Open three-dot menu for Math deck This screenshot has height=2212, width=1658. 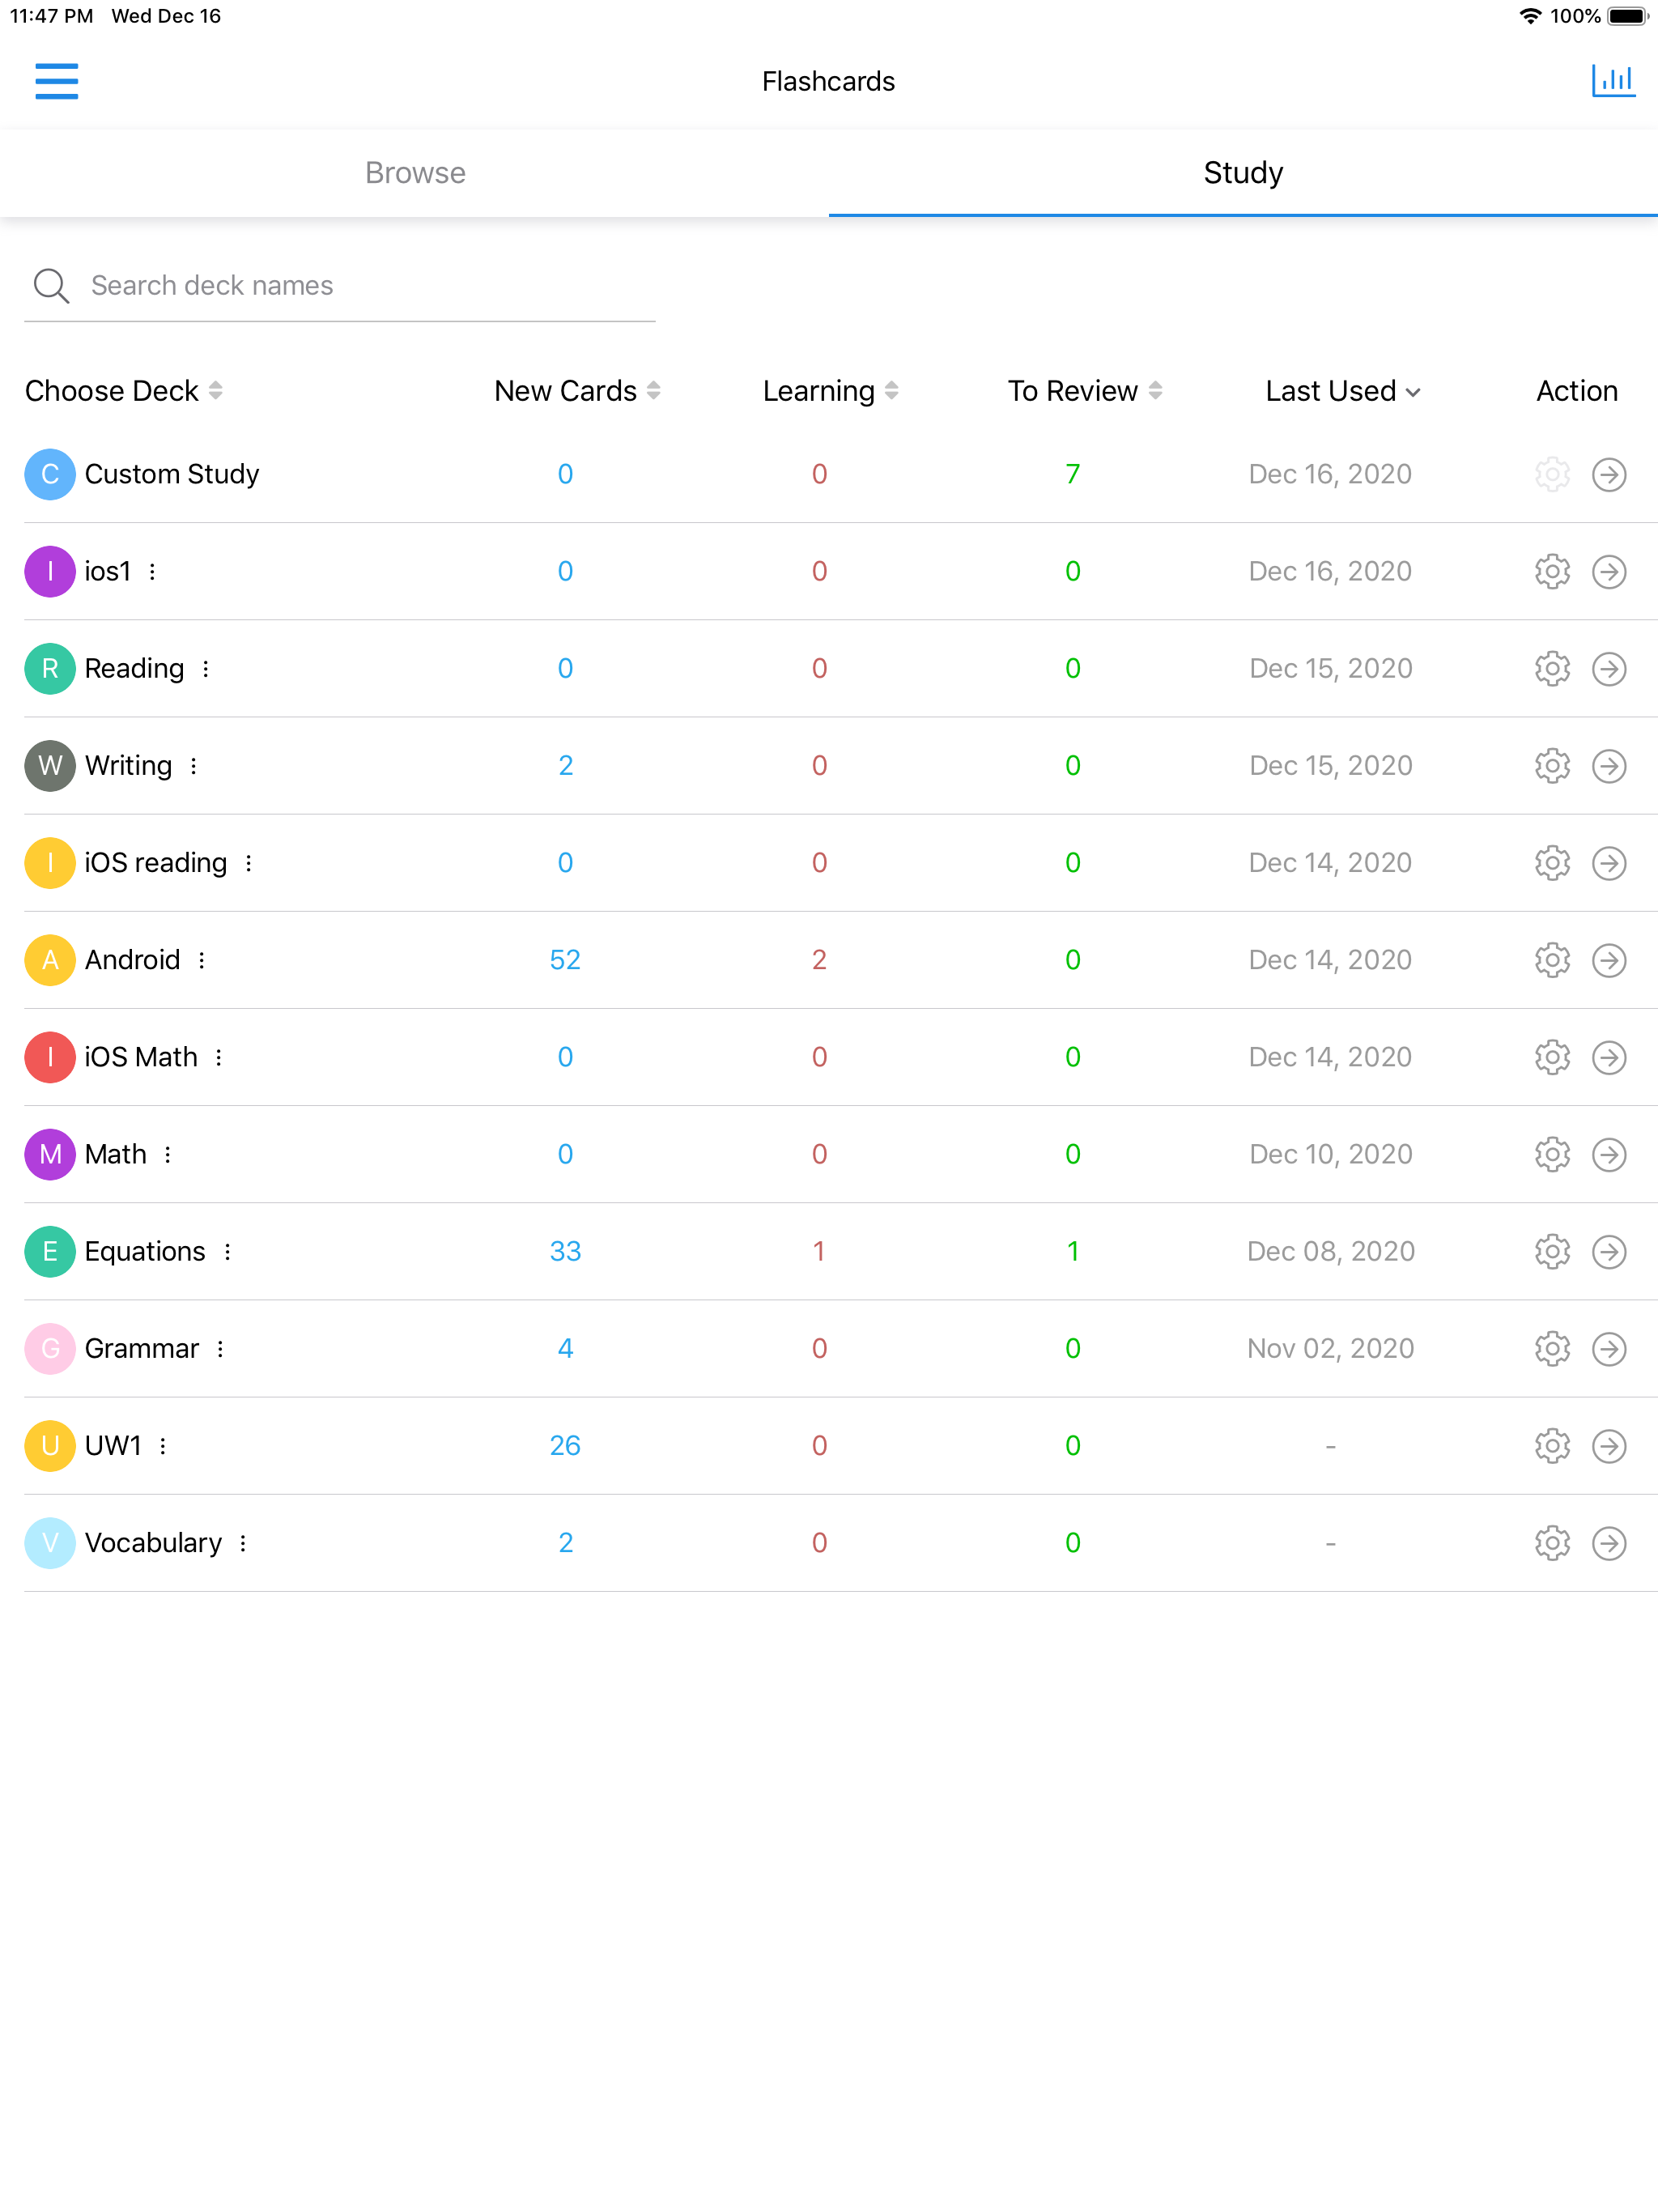click(x=168, y=1154)
